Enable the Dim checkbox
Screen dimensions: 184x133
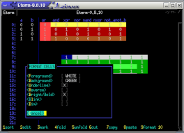64,104
